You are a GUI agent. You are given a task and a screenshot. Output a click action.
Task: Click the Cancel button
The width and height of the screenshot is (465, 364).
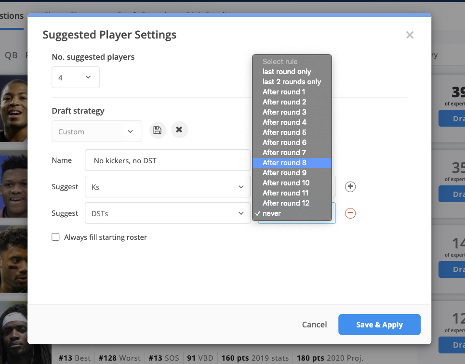coord(314,325)
